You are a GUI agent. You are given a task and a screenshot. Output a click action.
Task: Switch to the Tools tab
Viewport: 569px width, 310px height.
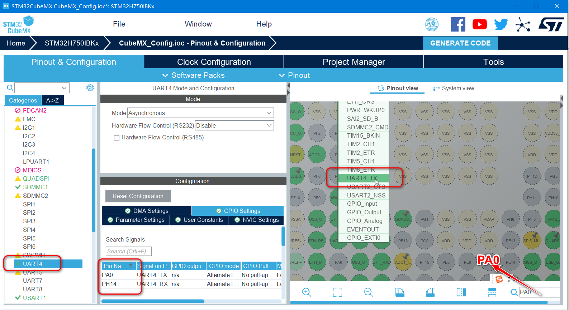pos(494,62)
